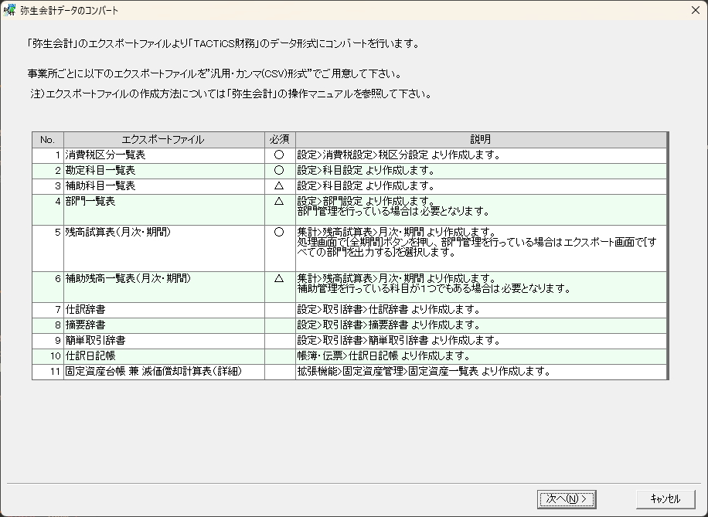Viewport: 708px width, 517px height.
Task: Click the 説明 column header
Action: tap(482, 140)
